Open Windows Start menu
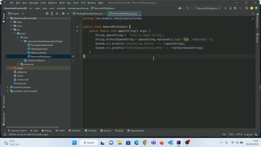The height and width of the screenshot is (147, 261). pyautogui.click(x=74, y=143)
